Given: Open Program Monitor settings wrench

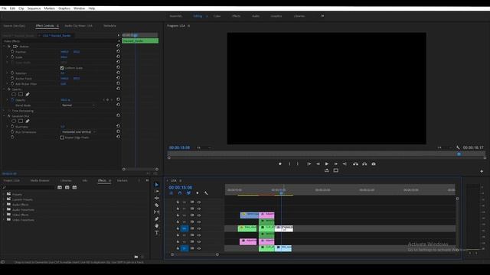Looking at the screenshot, I should pos(458,147).
